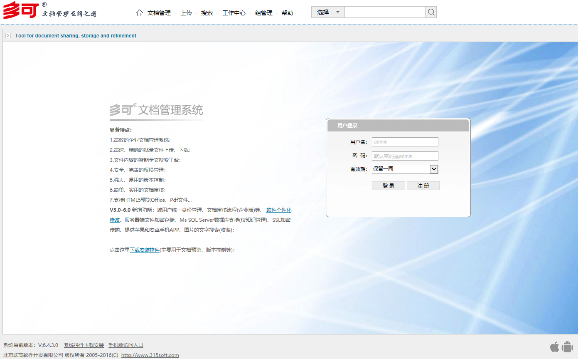
Task: Focus the 密码 input field
Action: click(x=405, y=156)
